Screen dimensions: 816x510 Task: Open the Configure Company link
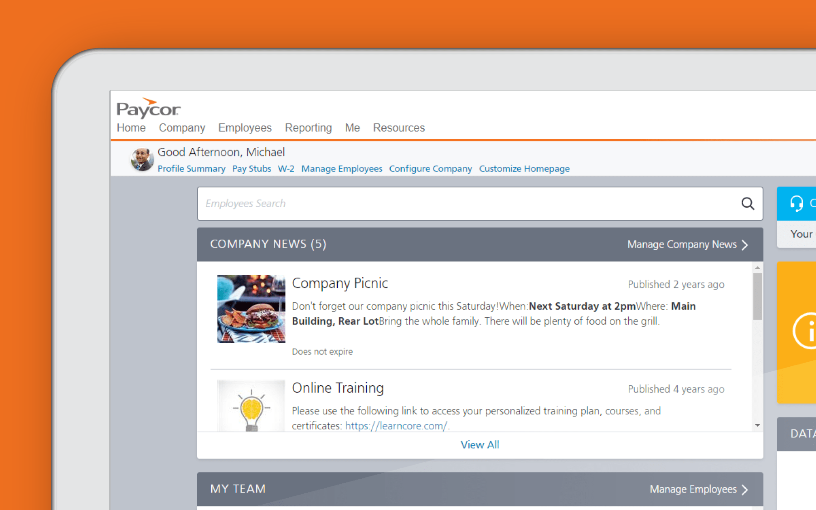(430, 169)
